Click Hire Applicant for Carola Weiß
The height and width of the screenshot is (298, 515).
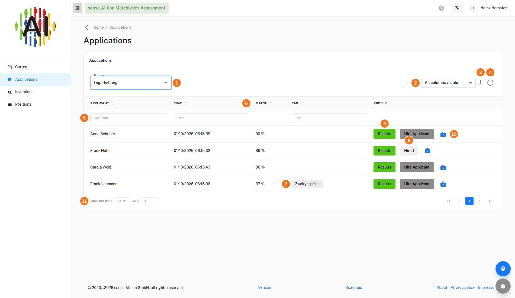tap(417, 167)
